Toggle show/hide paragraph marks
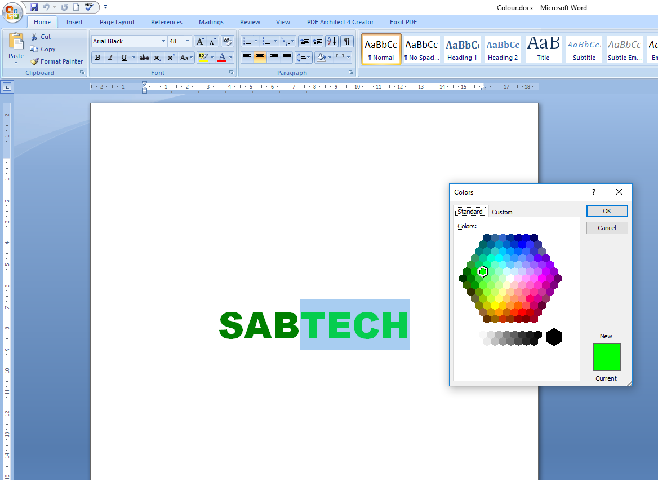 click(347, 41)
